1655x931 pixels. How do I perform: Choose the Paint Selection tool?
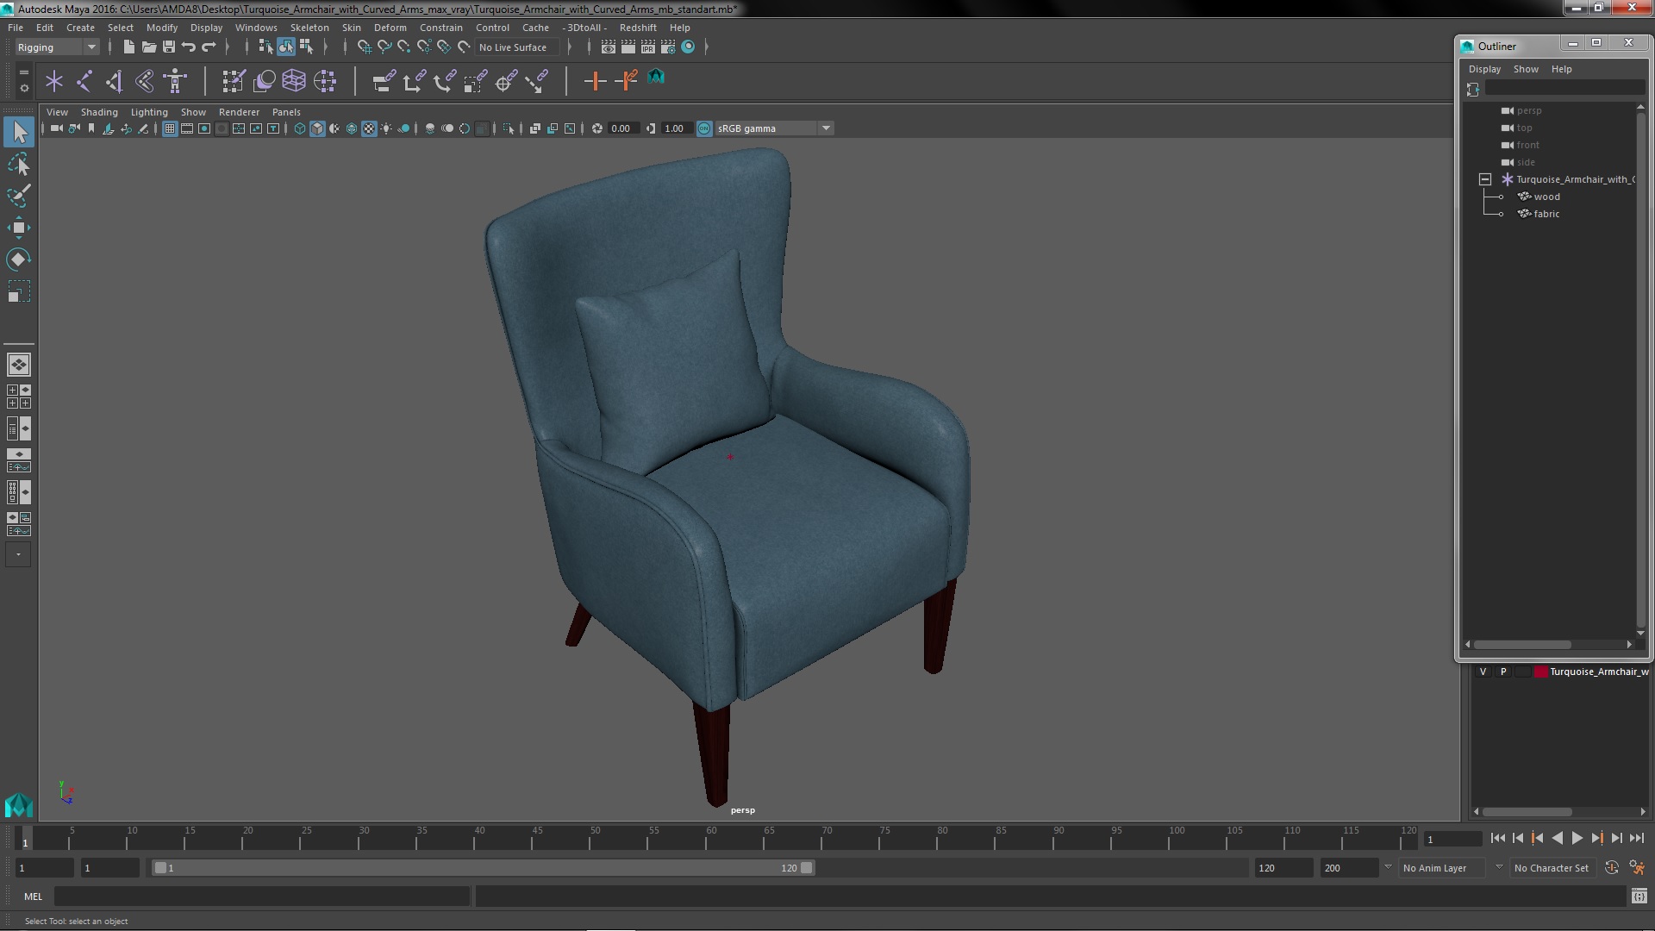coord(19,196)
